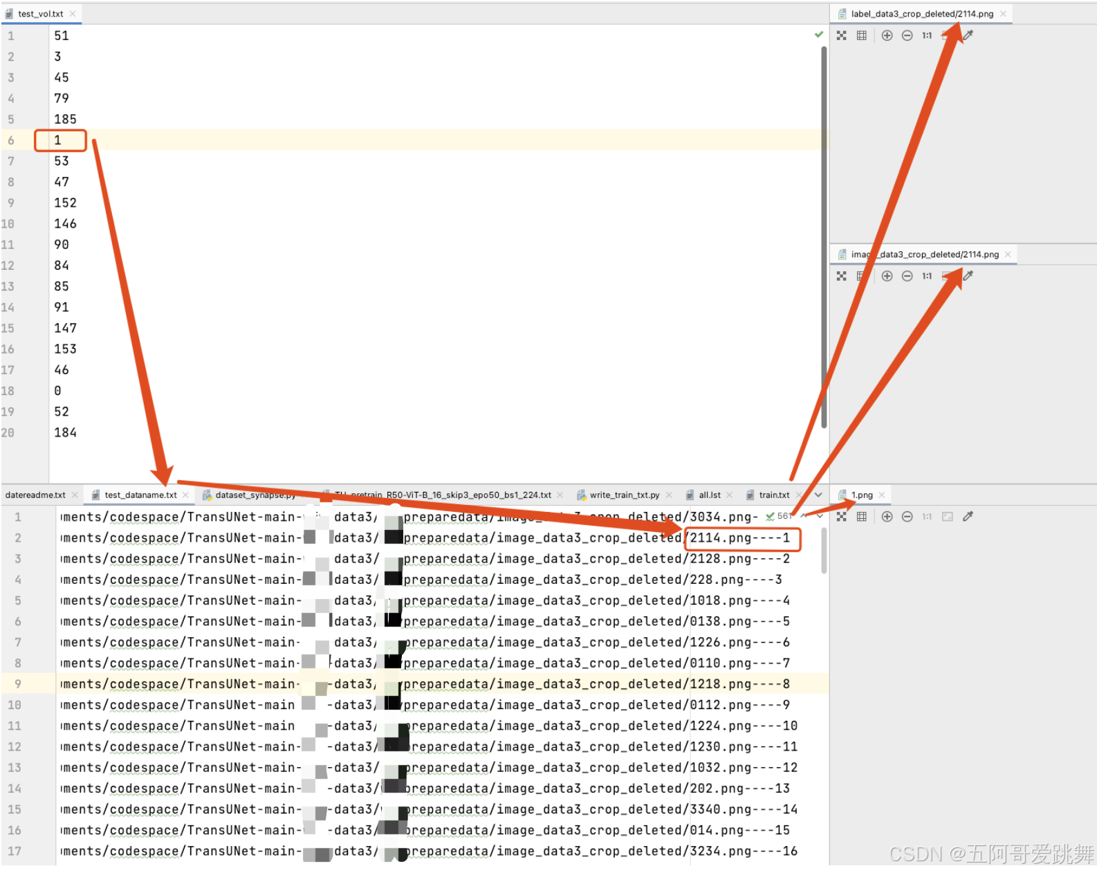Jump to next highlighted problem arrow
The width and height of the screenshot is (1097, 873).
tap(820, 516)
